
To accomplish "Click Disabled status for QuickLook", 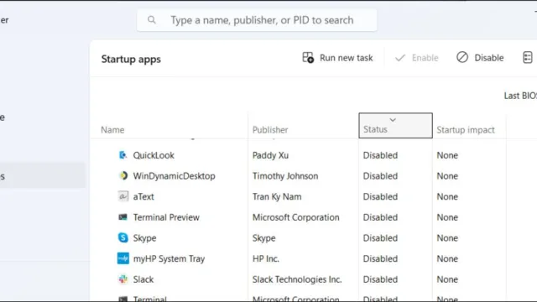I will pos(380,155).
